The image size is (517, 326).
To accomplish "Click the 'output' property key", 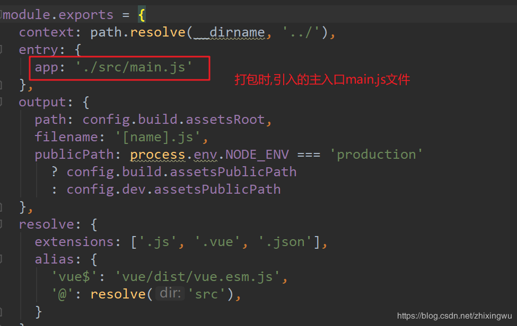I will (x=42, y=102).
